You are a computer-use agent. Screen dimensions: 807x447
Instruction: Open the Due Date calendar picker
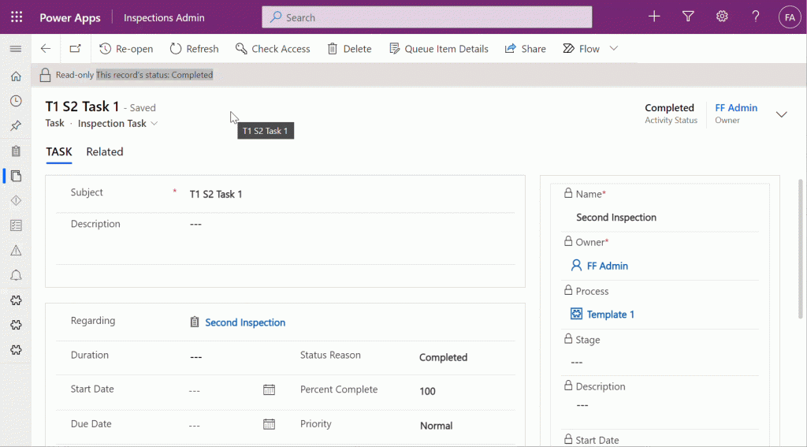[270, 424]
